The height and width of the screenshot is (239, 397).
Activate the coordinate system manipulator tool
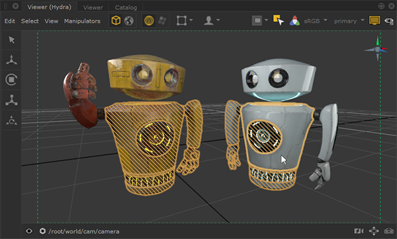pyautogui.click(x=11, y=120)
